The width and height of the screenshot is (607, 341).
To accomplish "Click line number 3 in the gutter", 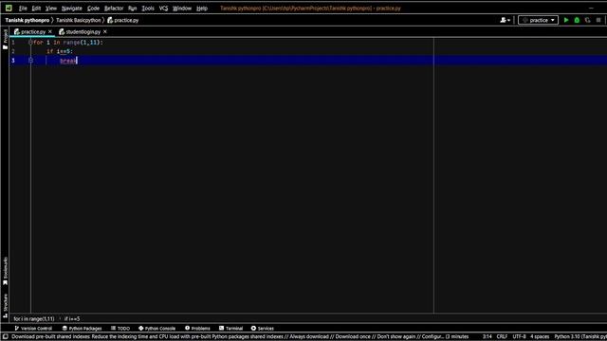I will [x=13, y=61].
